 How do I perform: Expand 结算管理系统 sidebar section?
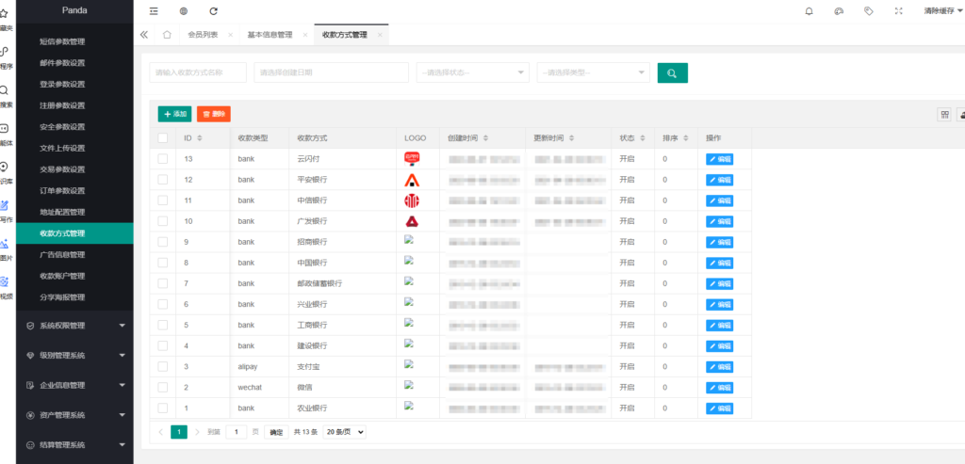(74, 444)
